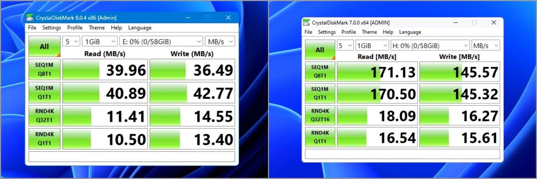This screenshot has height=179, width=537.
Task: Expand MB/s unit dropdown in 8.0.4 window
Action: pos(220,41)
